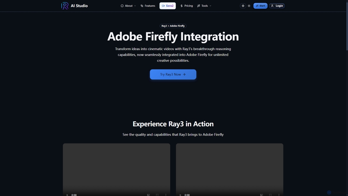The height and width of the screenshot is (196, 348).
Task: Click the Login button
Action: 277,6
